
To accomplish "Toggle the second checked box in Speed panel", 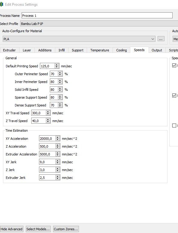I will 174,95.
